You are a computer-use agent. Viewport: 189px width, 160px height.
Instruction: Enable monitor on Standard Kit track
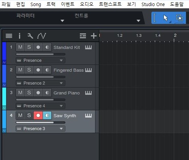[47, 47]
